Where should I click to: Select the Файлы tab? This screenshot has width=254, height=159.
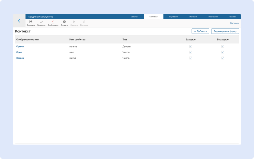[x=232, y=16]
